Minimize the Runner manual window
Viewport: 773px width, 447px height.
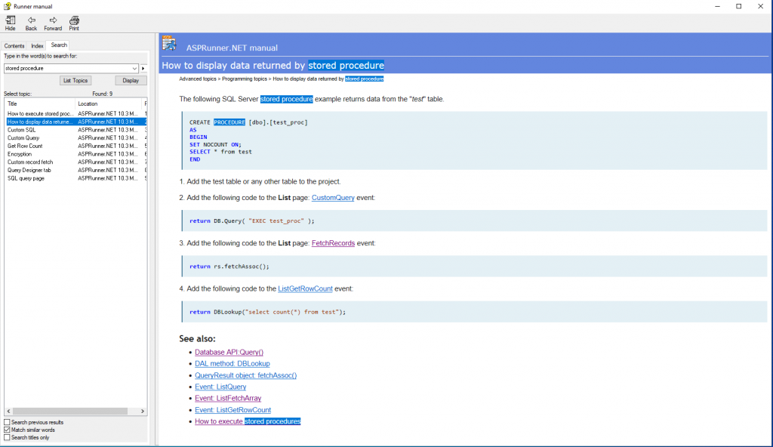717,6
